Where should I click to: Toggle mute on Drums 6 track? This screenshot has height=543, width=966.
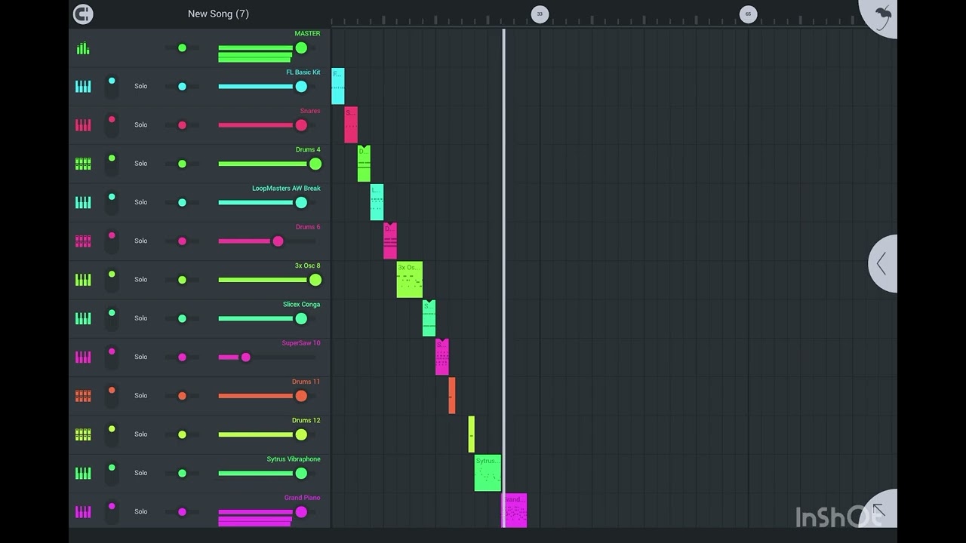pos(112,241)
